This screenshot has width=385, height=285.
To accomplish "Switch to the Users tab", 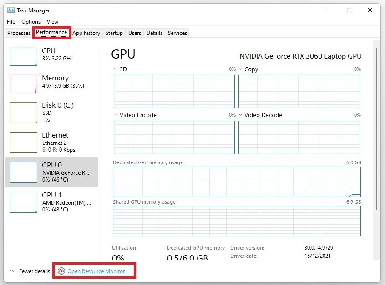I will point(135,33).
